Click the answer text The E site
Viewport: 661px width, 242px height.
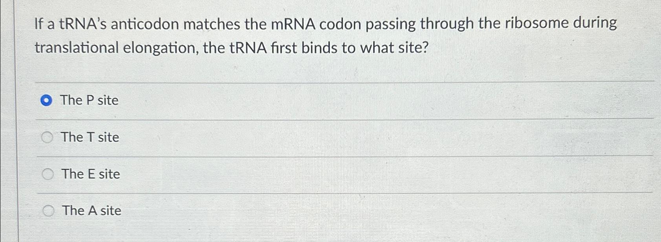[x=90, y=174]
